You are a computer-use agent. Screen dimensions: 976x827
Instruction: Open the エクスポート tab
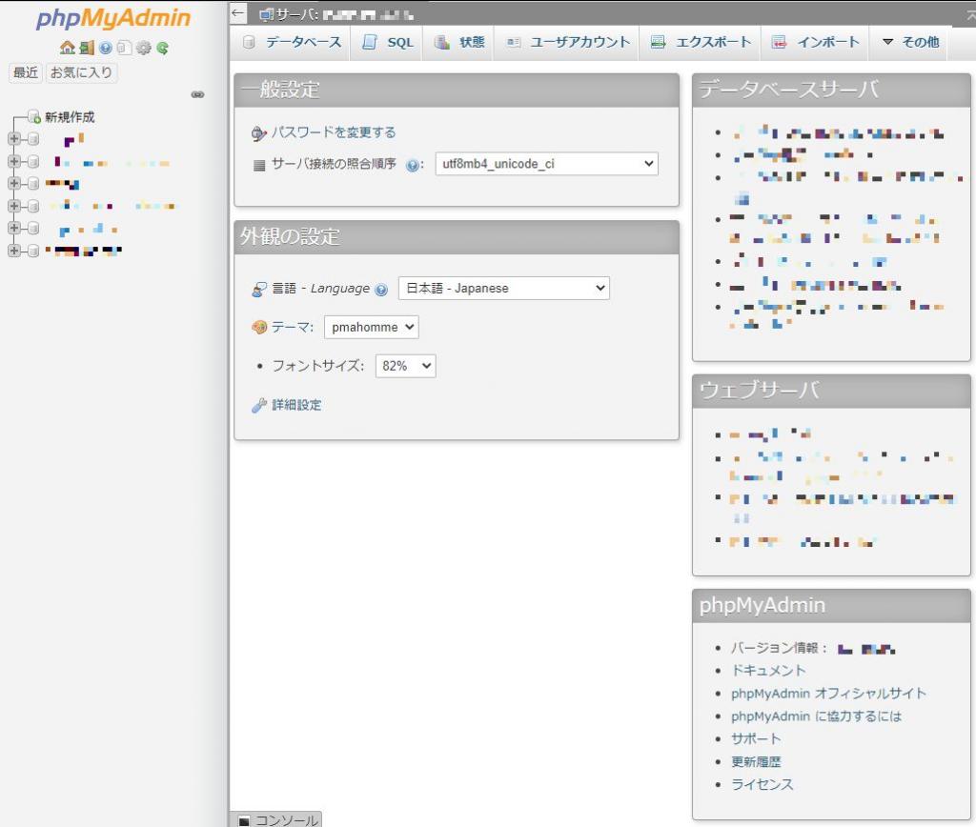click(x=701, y=42)
